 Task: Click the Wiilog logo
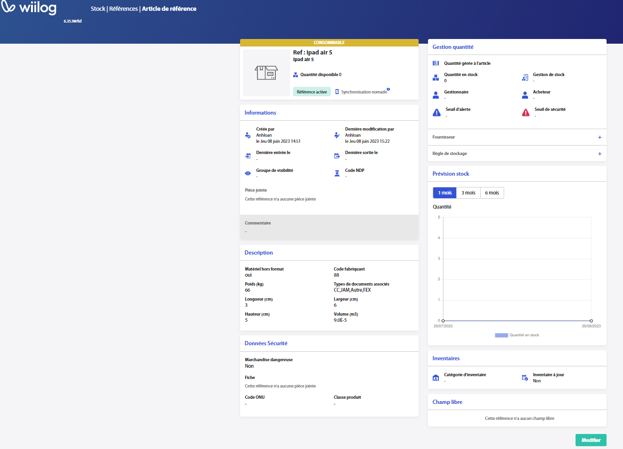pyautogui.click(x=29, y=8)
